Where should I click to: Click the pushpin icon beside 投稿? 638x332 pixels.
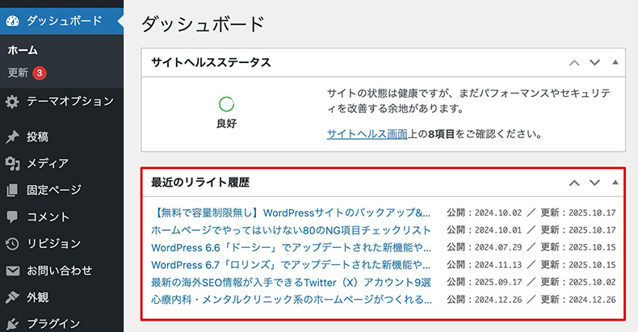click(x=12, y=137)
